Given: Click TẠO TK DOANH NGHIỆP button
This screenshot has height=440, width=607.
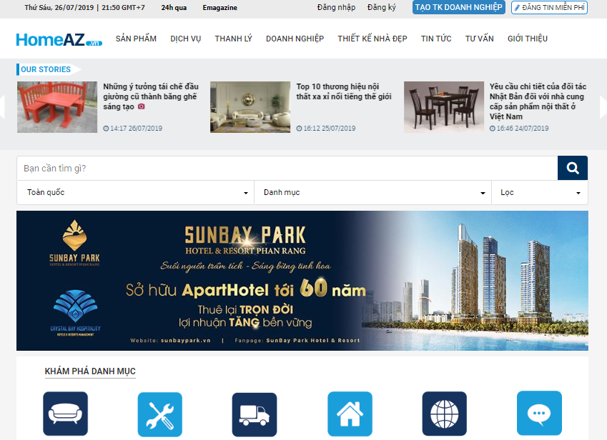Looking at the screenshot, I should click(459, 7).
